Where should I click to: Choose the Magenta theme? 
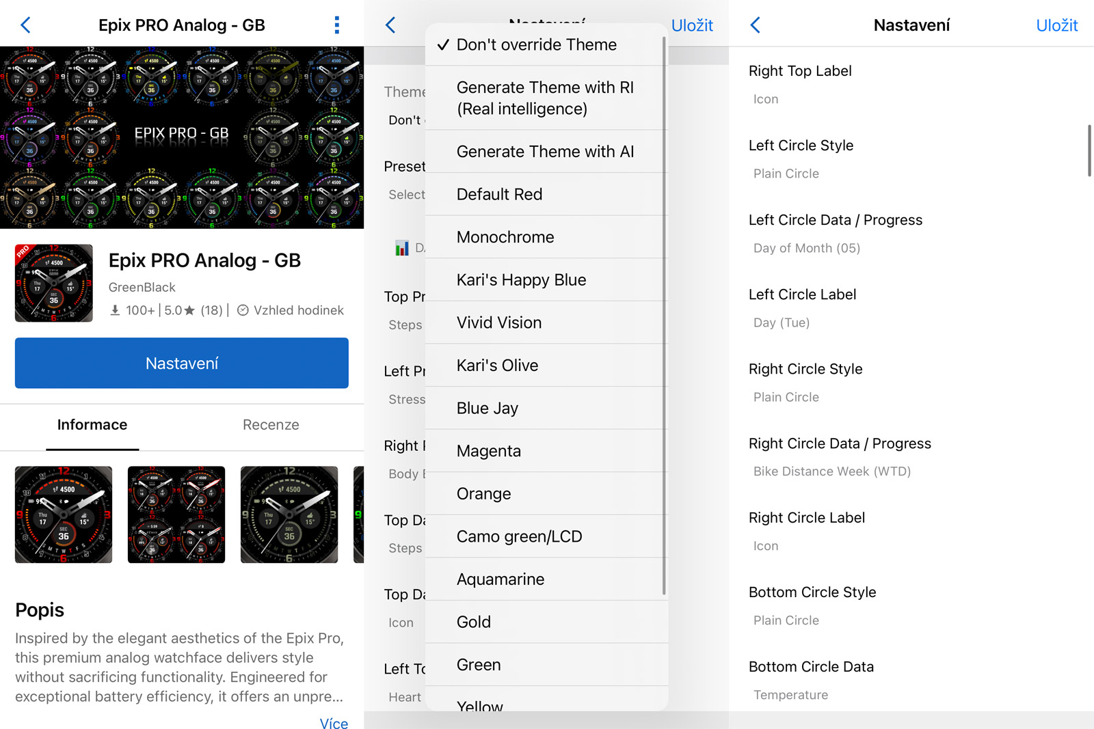(x=546, y=451)
